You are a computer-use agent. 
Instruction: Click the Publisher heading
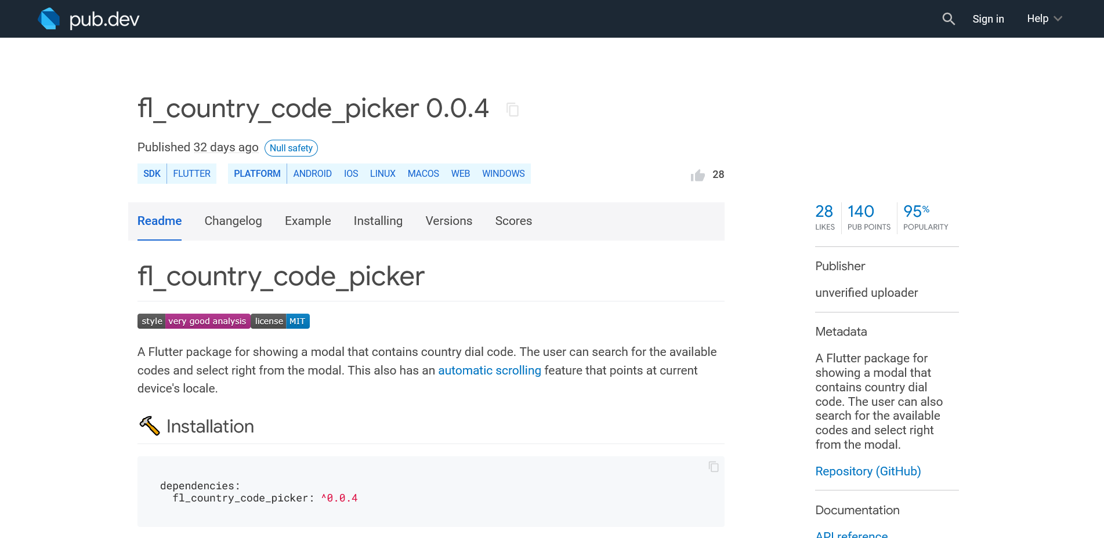839,266
